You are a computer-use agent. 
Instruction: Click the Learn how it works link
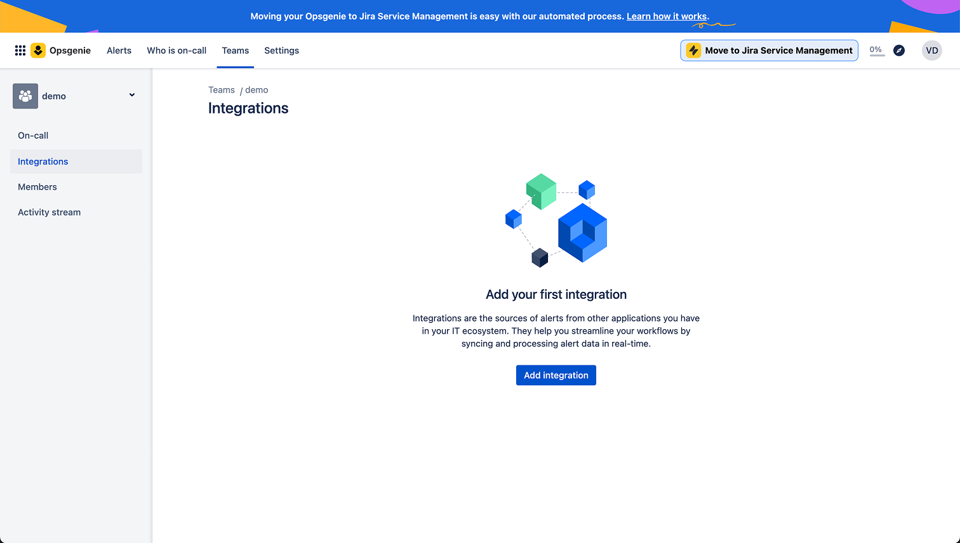click(667, 16)
